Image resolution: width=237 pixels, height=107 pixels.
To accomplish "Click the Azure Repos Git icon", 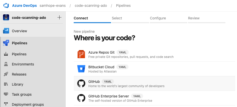I will pyautogui.click(x=81, y=54).
